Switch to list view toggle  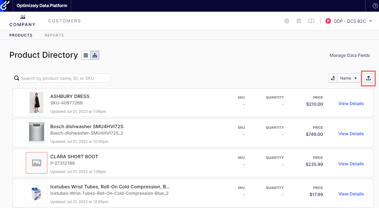coord(86,55)
